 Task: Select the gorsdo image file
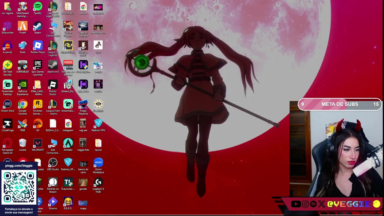[83, 184]
